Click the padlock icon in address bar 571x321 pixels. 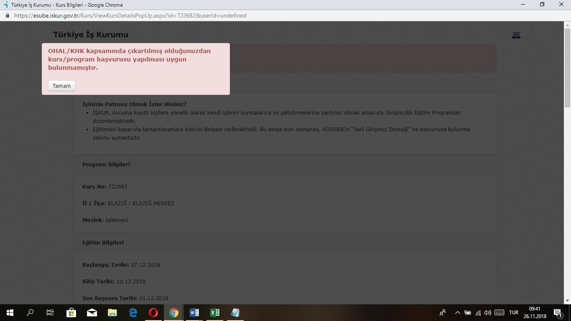click(7, 16)
